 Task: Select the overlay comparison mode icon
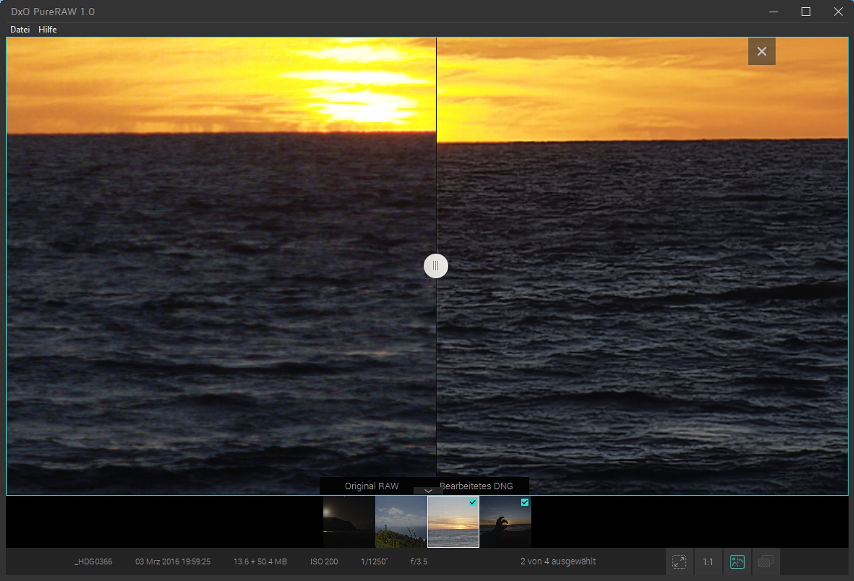[766, 562]
